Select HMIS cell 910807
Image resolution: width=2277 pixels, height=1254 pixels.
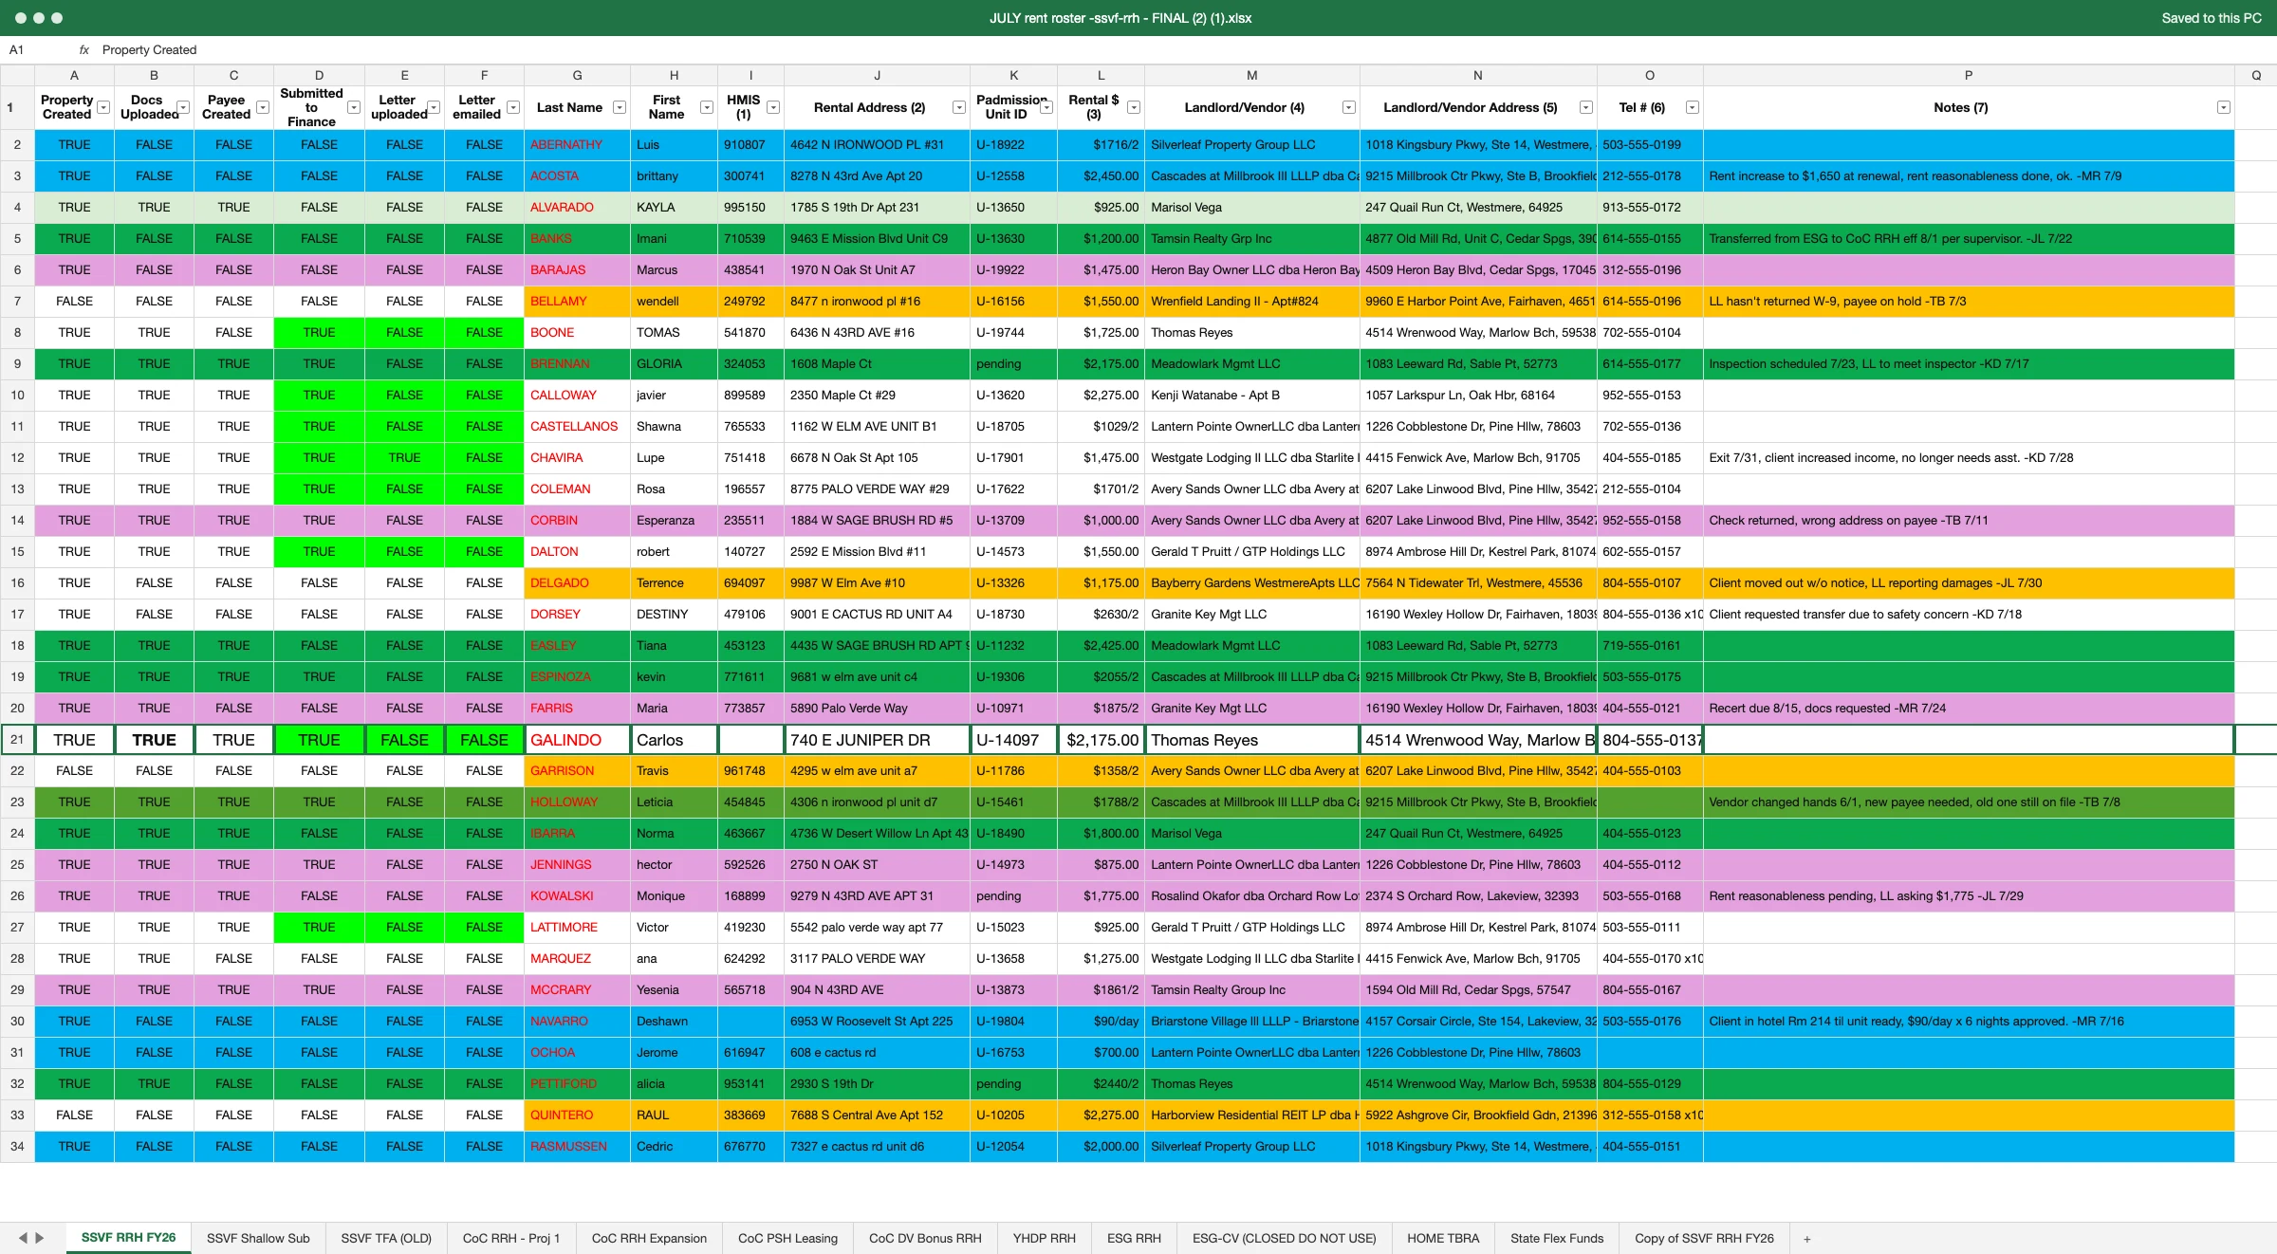point(750,145)
